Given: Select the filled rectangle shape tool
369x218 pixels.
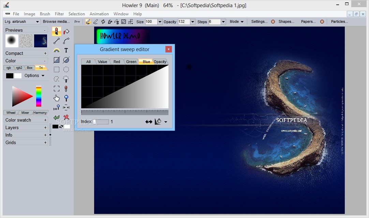Looking at the screenshot, I should pyautogui.click(x=57, y=60).
